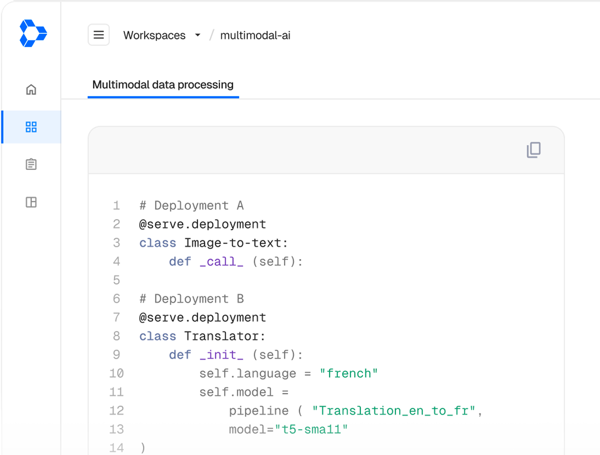
Task: Click the breadcrumb slash separator
Action: 211,35
